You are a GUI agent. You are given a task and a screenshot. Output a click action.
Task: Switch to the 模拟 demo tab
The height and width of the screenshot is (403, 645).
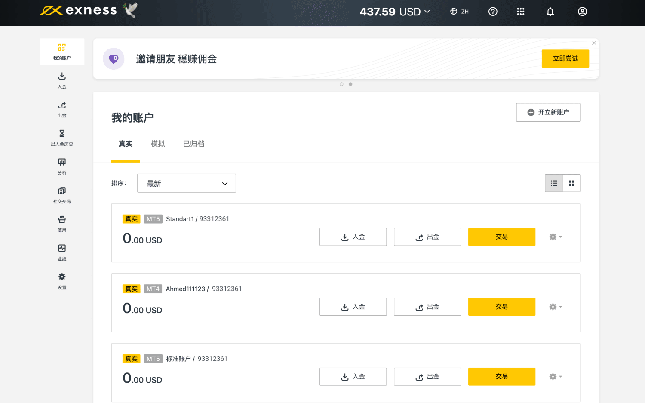pos(158,144)
